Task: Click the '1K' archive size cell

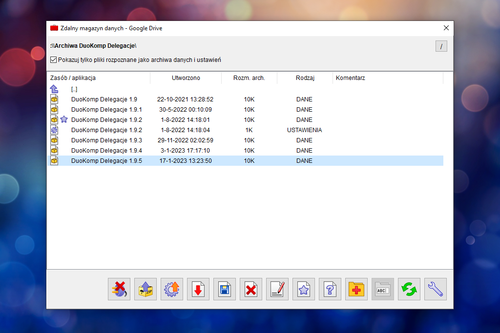Action: (249, 130)
